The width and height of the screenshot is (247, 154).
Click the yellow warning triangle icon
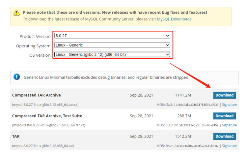click(x=16, y=13)
